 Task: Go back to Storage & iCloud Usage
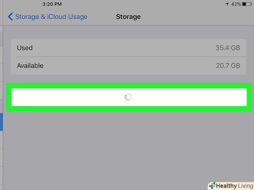51,17
